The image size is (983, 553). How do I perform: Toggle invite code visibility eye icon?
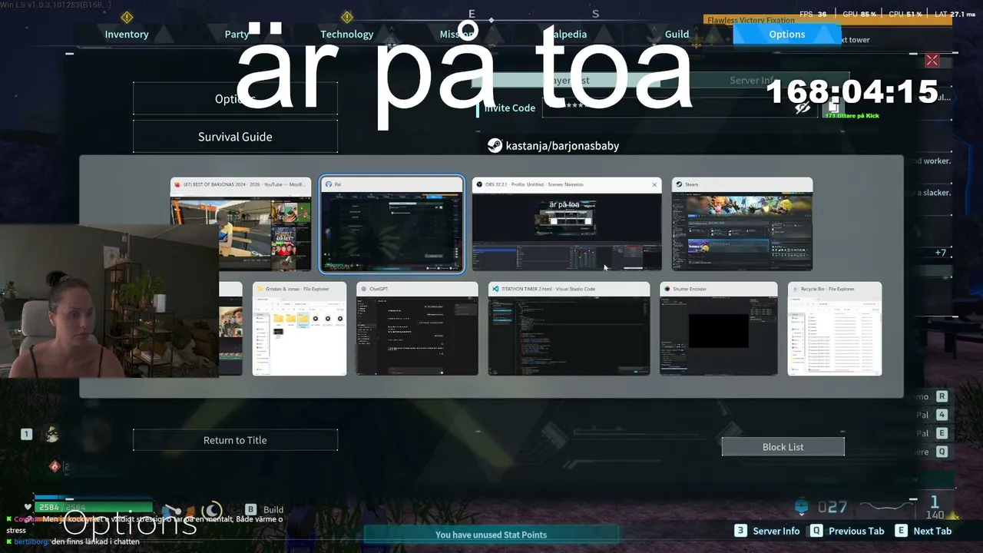click(x=803, y=108)
